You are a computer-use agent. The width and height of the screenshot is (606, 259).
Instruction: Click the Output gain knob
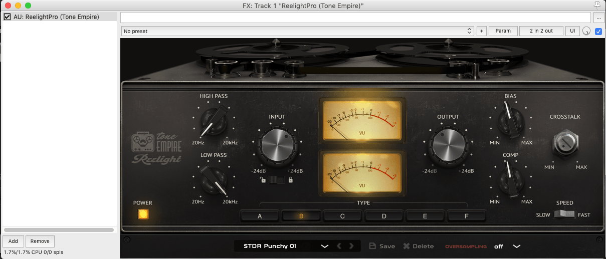(448, 144)
